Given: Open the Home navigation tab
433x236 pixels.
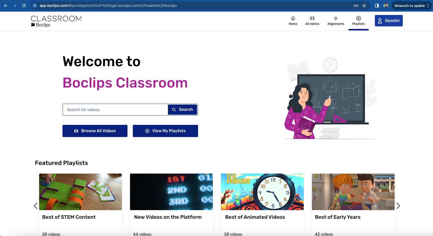Looking at the screenshot, I should coord(293,21).
